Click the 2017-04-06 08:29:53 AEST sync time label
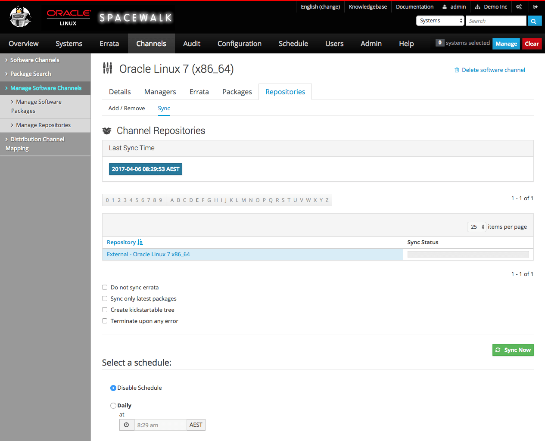Screen dimensions: 545x441 point(146,169)
